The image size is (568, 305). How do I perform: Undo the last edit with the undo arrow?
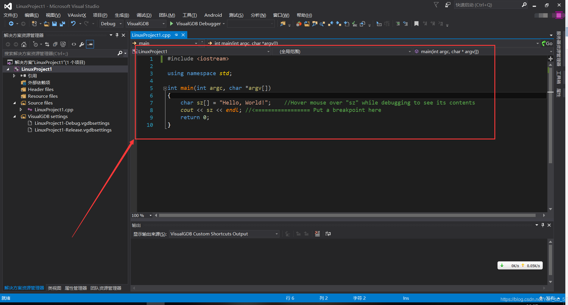point(73,24)
